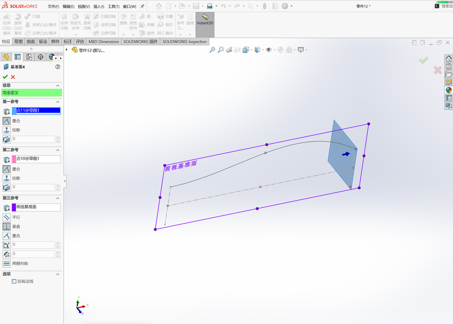
Task: Open the 编辑(E) menu
Action: tap(69, 6)
